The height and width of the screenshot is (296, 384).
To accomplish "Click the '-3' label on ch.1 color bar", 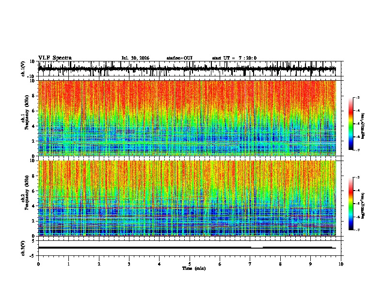I will pyautogui.click(x=358, y=98).
